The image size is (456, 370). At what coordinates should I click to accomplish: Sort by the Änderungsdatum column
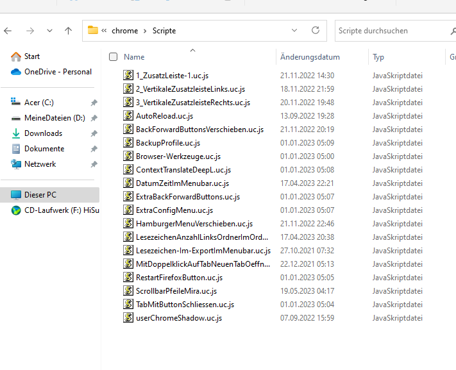pyautogui.click(x=310, y=57)
